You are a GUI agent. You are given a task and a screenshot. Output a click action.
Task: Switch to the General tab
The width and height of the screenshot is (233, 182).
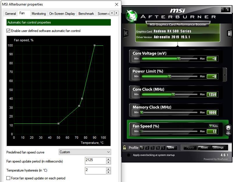coord(10,14)
